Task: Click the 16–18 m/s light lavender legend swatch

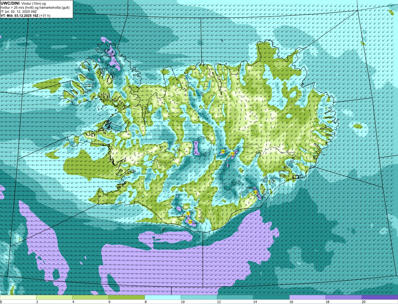Action: pos(307,297)
